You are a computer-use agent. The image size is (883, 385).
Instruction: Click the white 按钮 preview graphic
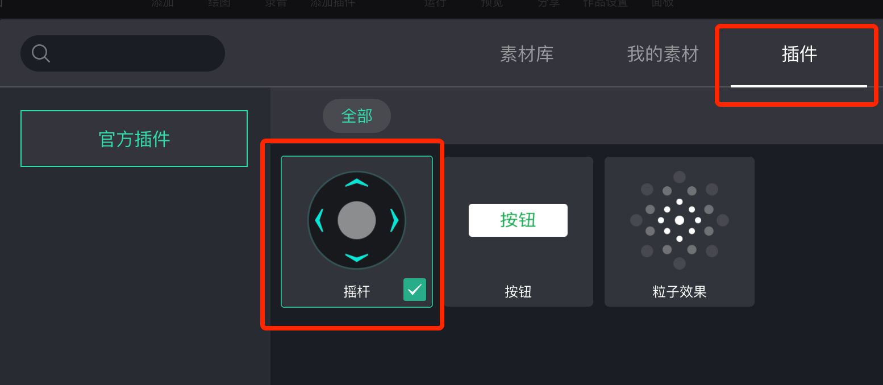coord(518,220)
